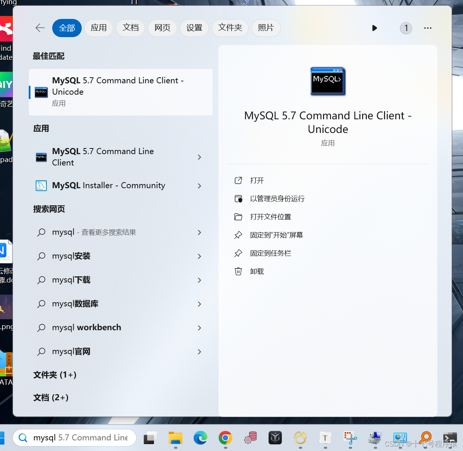Screen dimensions: 463x451
Task: Click the folder icon beside 打开文件位置
Action: click(238, 217)
